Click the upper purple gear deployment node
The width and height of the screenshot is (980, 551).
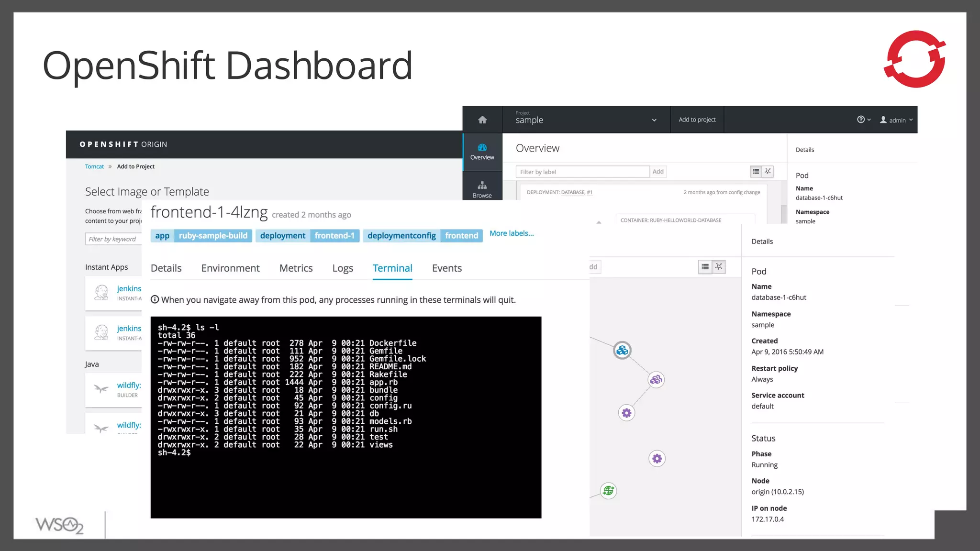click(626, 413)
